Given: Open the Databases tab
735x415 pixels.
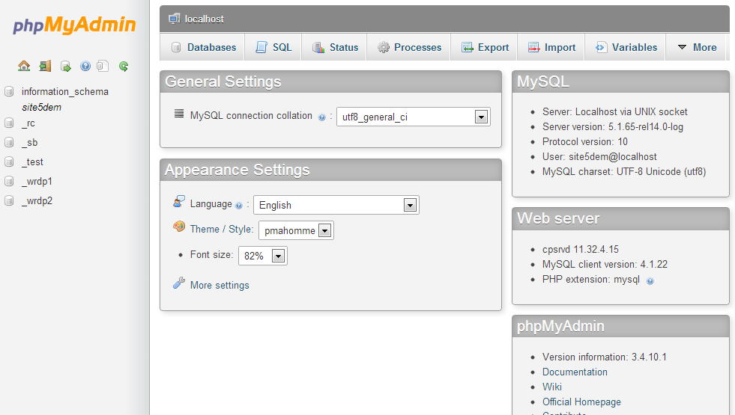Looking at the screenshot, I should [x=203, y=47].
